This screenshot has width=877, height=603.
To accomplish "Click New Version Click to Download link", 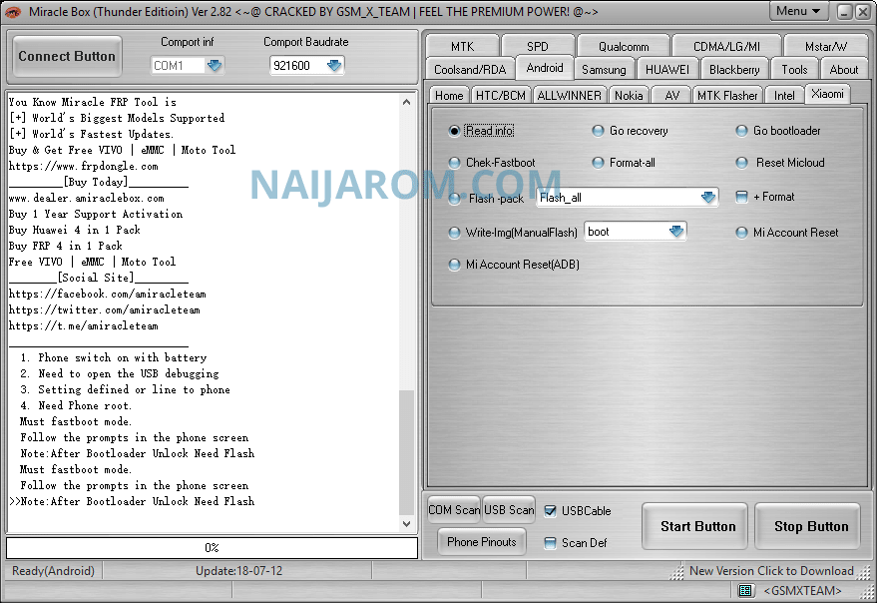I will (771, 570).
